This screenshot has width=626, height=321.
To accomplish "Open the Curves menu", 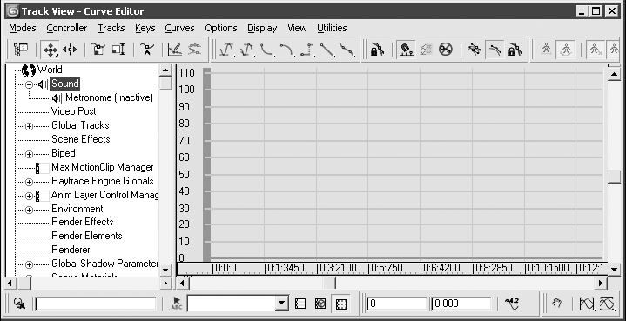I will 179,28.
